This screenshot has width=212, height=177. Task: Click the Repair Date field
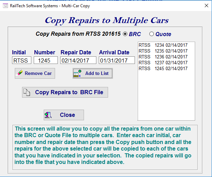pyautogui.click(x=78, y=60)
